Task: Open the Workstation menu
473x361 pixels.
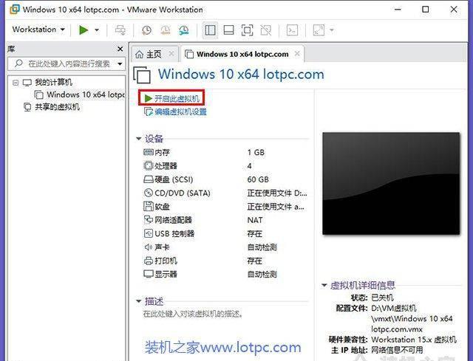Action: (x=38, y=30)
